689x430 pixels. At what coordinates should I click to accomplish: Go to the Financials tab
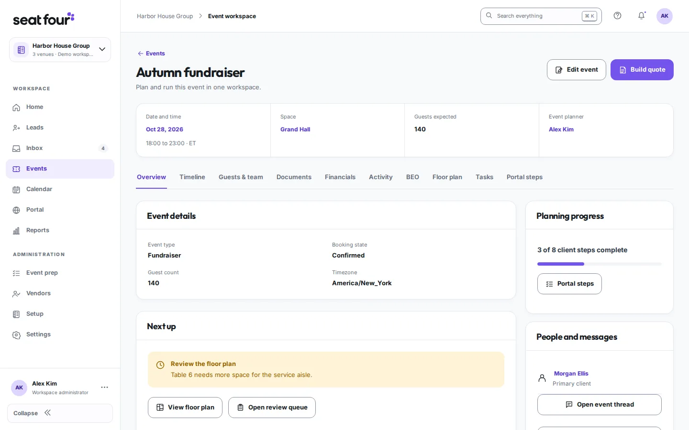click(x=340, y=177)
